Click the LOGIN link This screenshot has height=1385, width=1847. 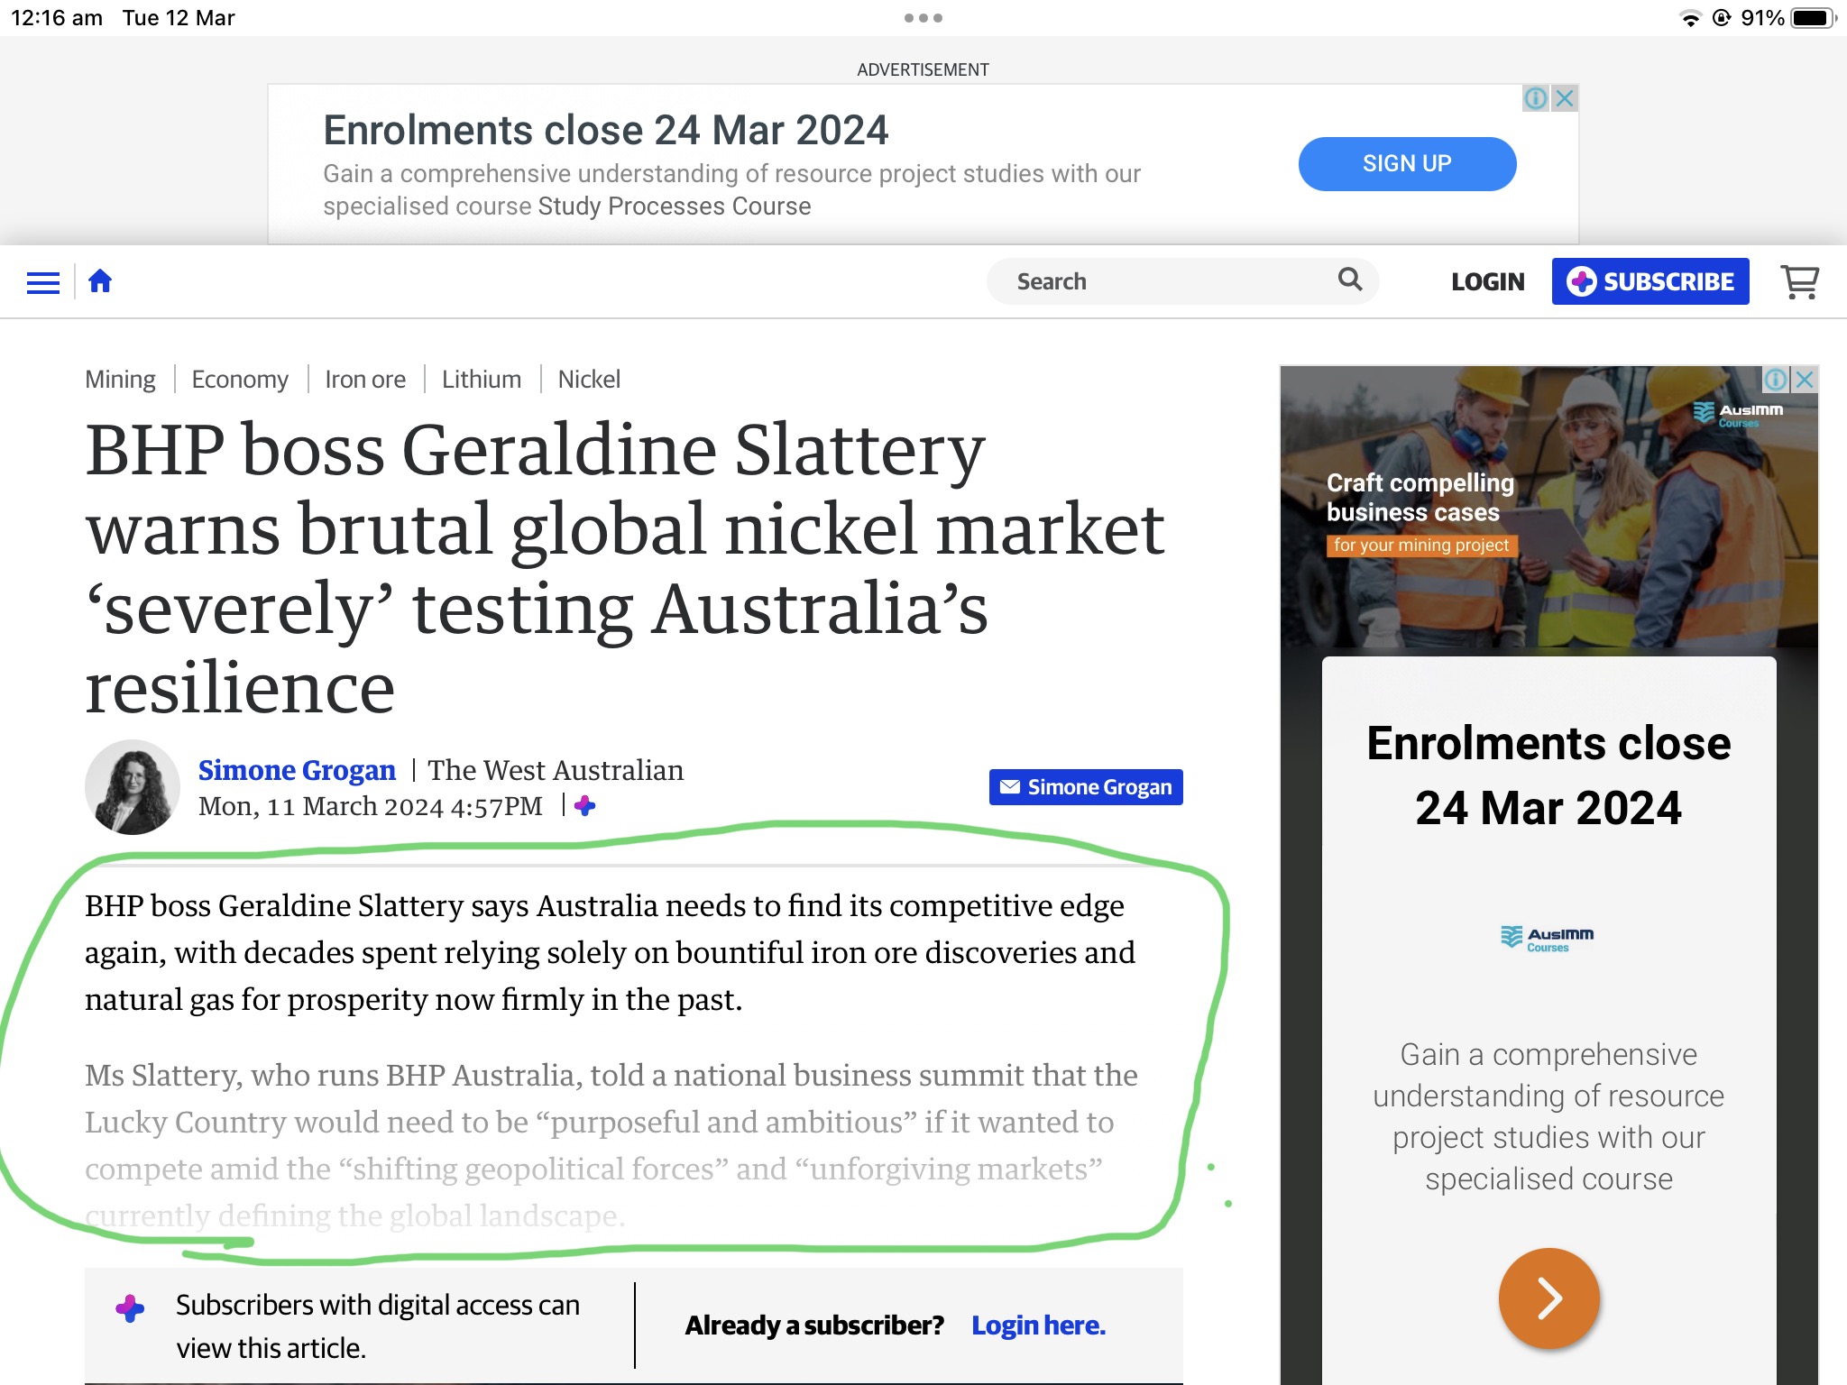point(1487,282)
